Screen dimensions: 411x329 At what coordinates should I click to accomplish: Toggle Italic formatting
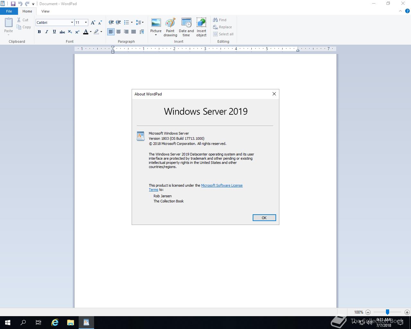pos(47,32)
